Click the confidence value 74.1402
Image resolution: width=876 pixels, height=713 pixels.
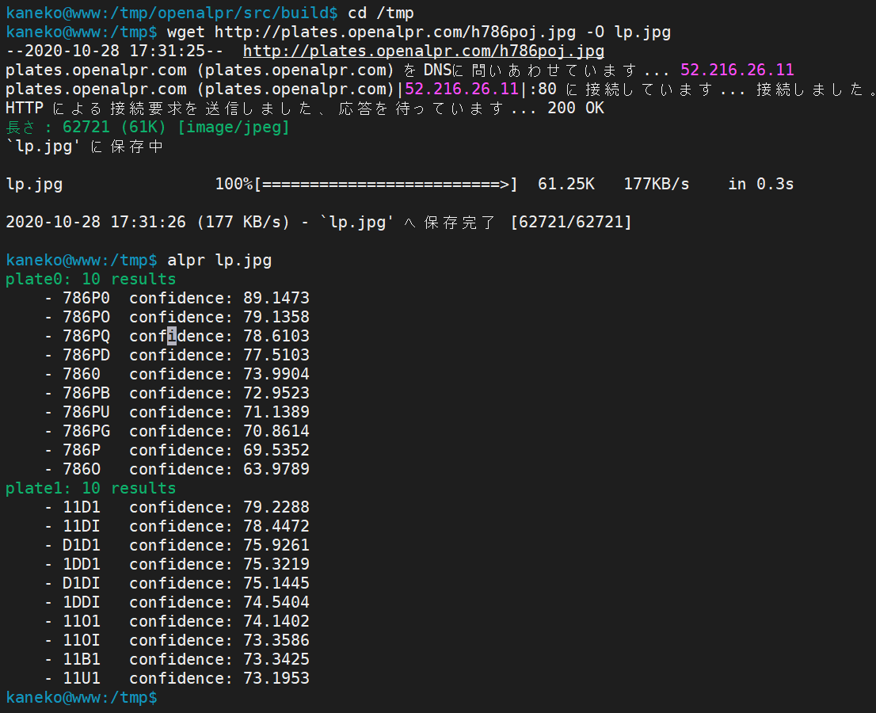[x=276, y=621]
